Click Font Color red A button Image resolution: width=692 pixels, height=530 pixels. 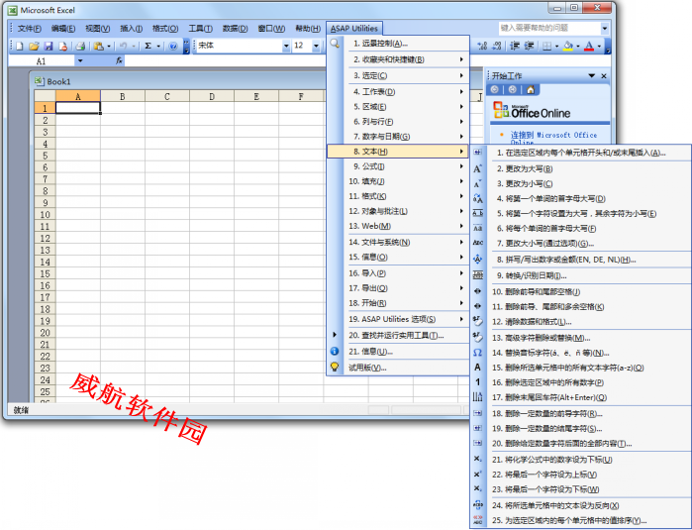coord(589,46)
